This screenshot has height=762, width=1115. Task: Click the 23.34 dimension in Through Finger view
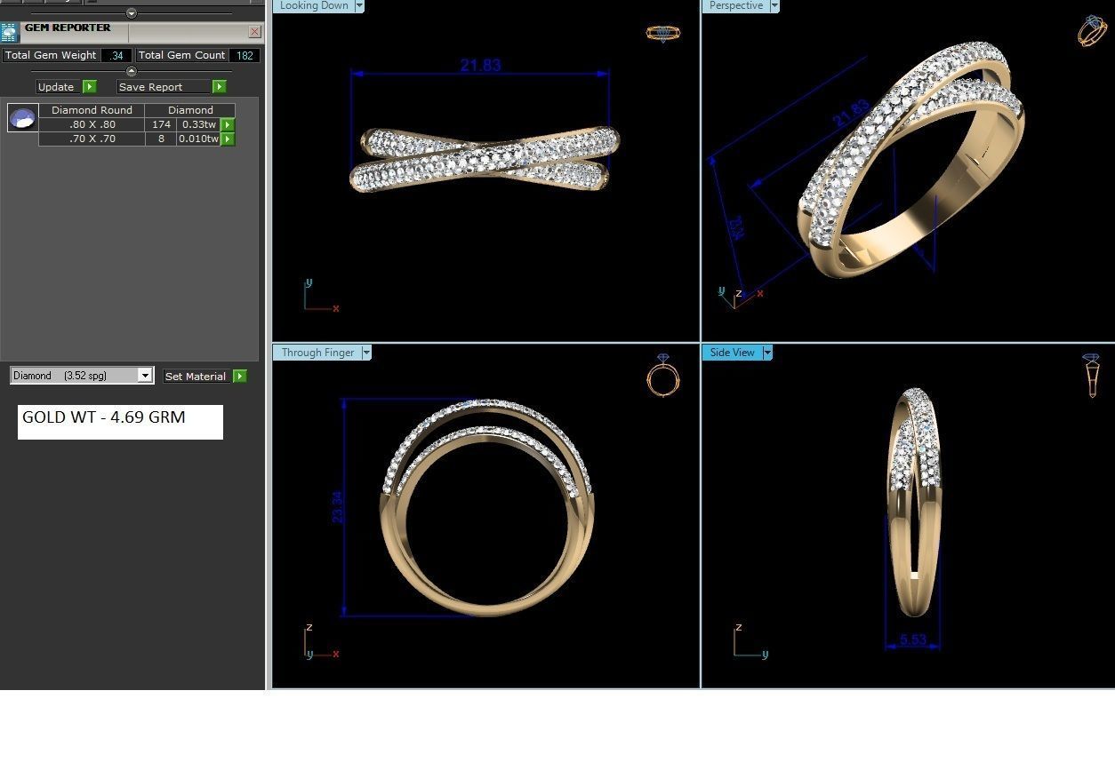(x=336, y=506)
